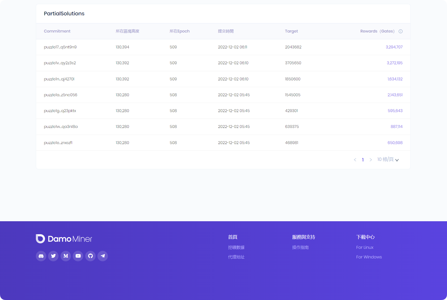Click commitment puzzle1v...qy2z3s2 row
Viewport: 447px width, 300px height.
click(x=60, y=63)
